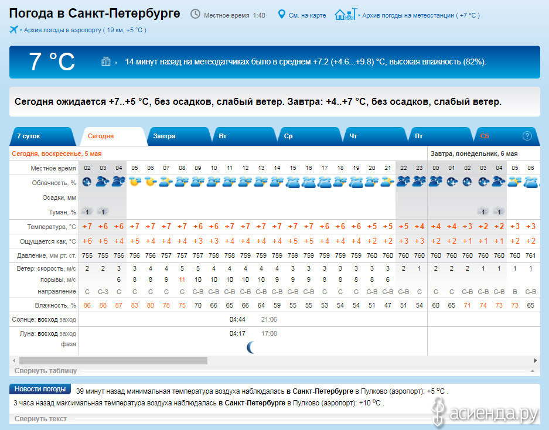Click the sun cloud icon for hour 08
Viewport: 549px width, 430px height.
182,182
